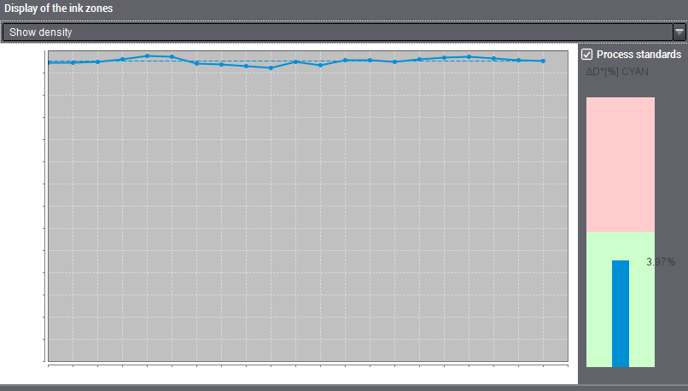Image resolution: width=688 pixels, height=391 pixels.
Task: Select the Display of the ink zones header
Action: point(58,9)
